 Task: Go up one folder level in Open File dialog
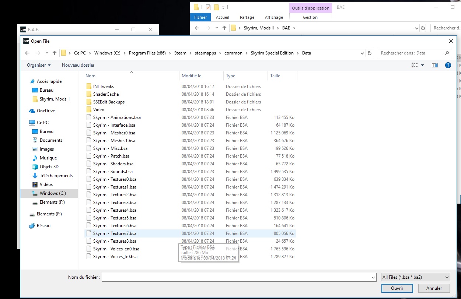coord(55,53)
